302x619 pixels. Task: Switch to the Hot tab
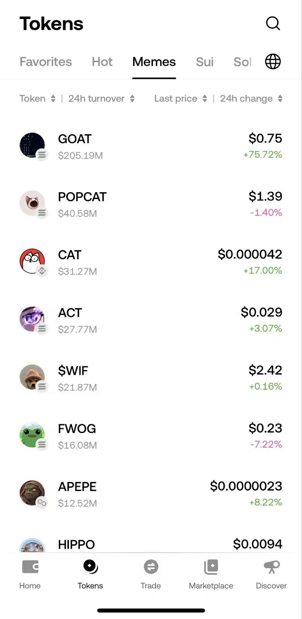tap(102, 62)
